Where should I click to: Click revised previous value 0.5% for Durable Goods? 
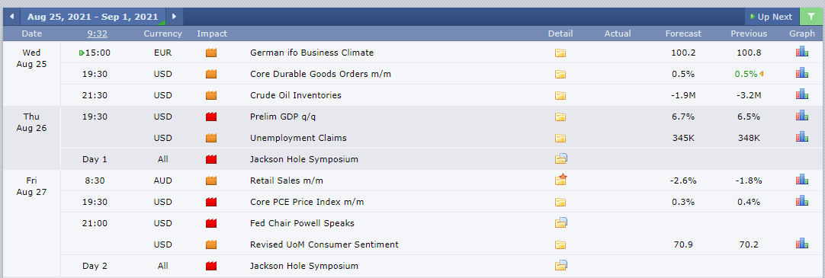[x=746, y=74]
